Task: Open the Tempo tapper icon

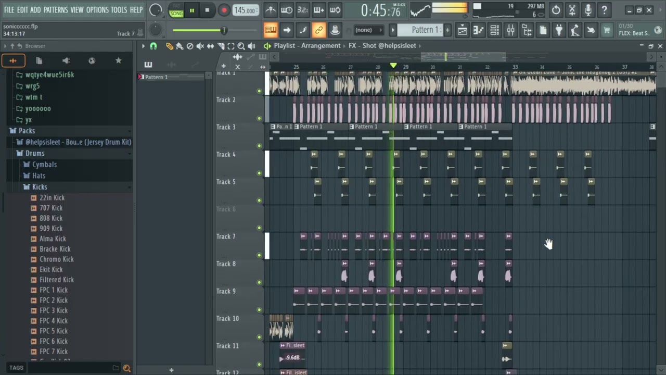Action: [x=575, y=30]
